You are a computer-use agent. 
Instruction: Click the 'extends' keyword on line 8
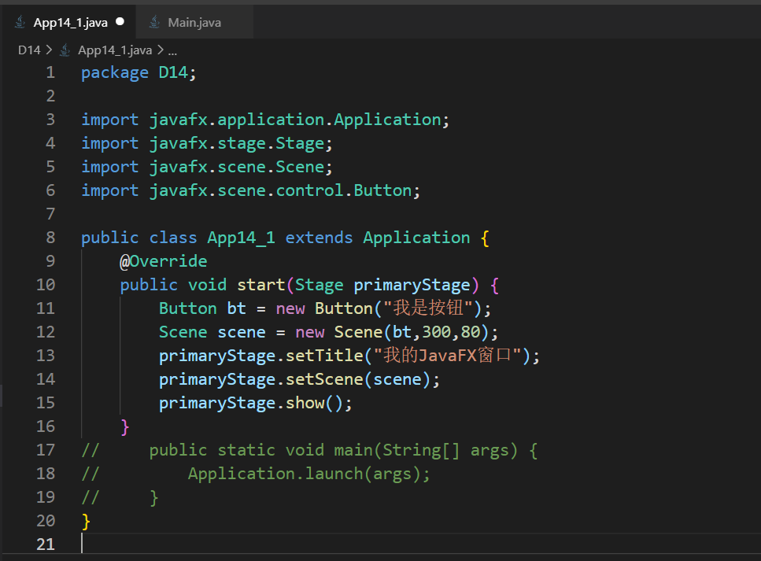319,238
